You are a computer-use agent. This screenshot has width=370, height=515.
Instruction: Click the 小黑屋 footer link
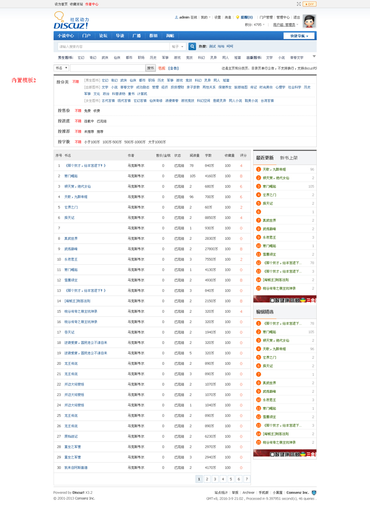pos(277,492)
